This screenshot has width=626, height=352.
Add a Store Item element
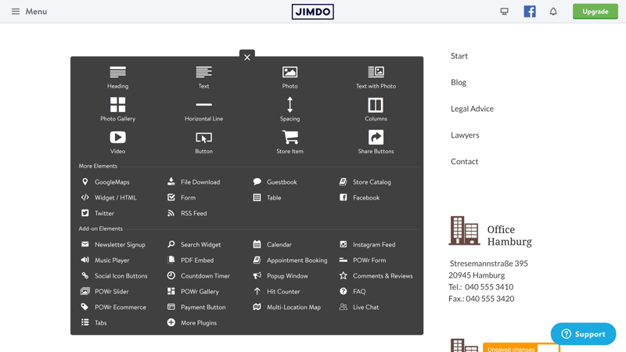[290, 142]
